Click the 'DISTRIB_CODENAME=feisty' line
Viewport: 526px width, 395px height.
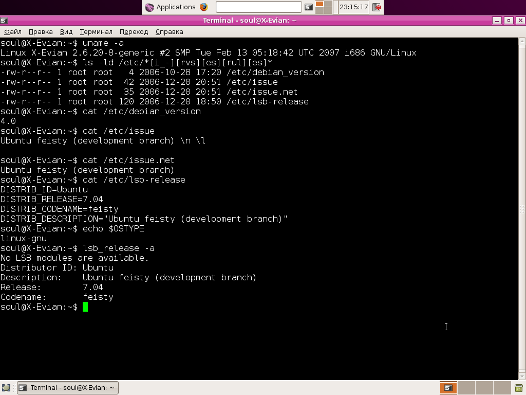click(60, 209)
